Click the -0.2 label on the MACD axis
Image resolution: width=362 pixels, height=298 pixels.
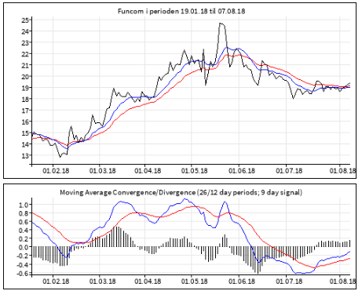[x=22, y=256]
